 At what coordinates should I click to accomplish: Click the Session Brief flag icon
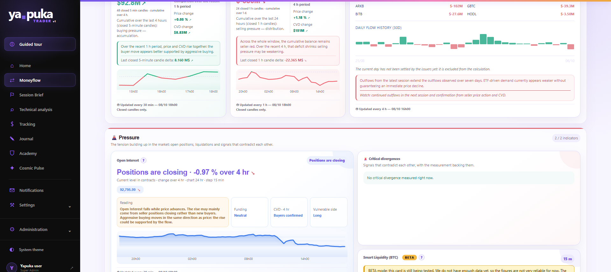coord(12,95)
